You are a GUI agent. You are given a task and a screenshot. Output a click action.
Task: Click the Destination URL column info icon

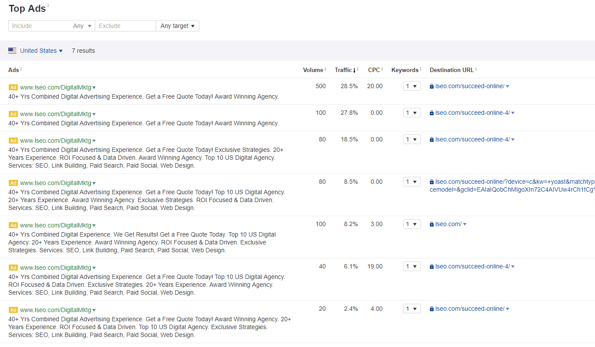[476, 68]
